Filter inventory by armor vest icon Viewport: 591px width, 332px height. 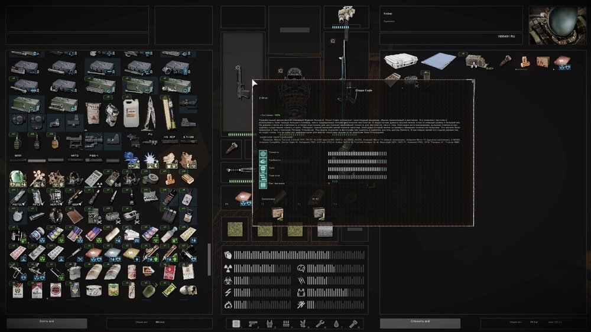point(270,324)
